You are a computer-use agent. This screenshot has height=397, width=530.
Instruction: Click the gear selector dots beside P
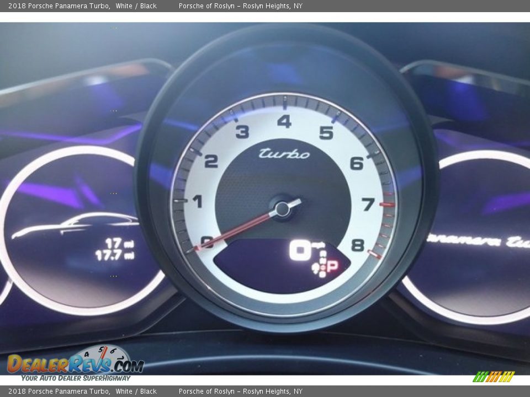[x=321, y=263]
